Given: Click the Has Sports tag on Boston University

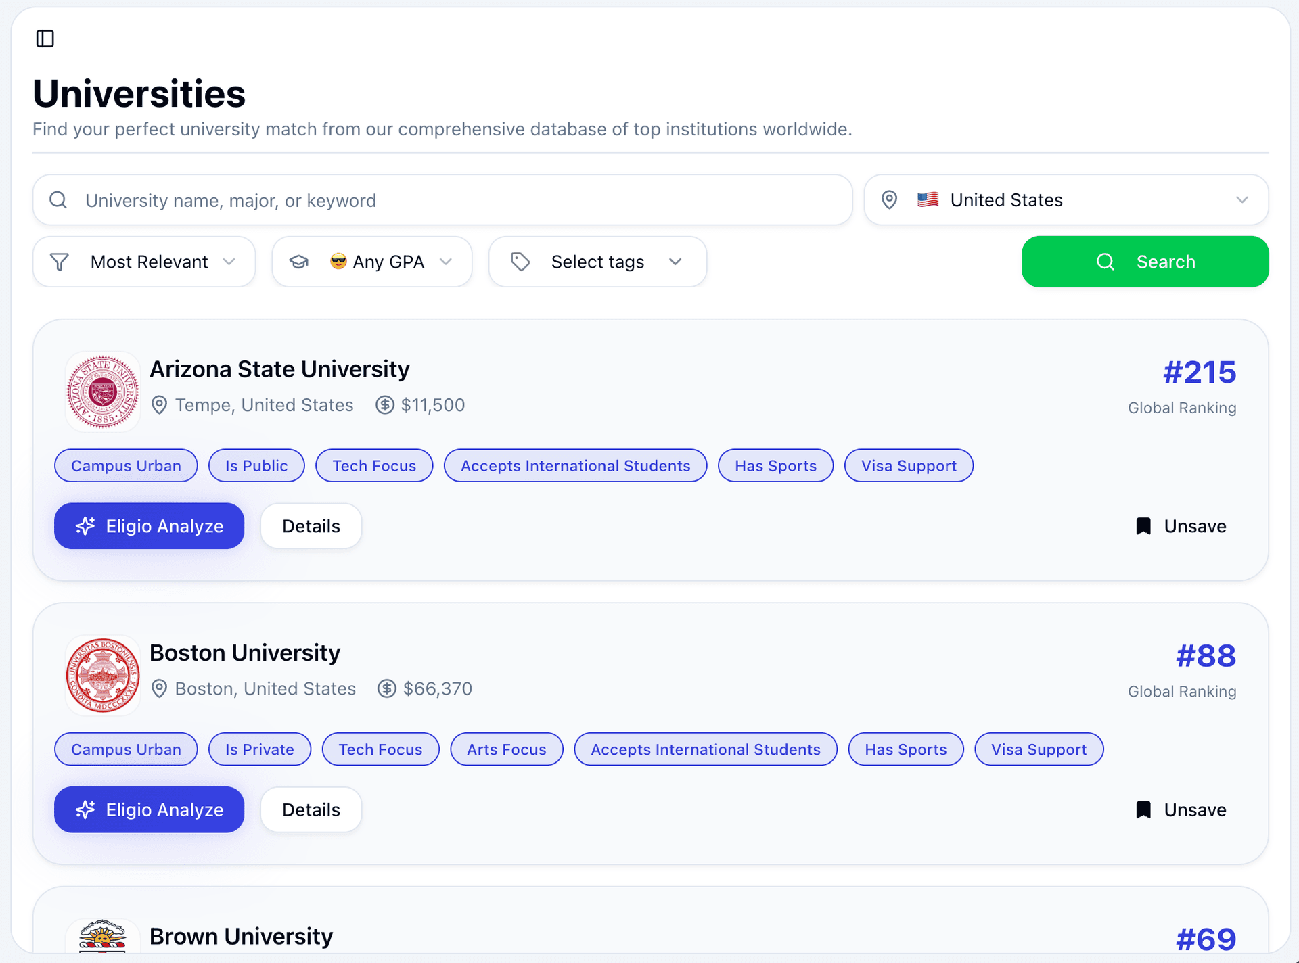Looking at the screenshot, I should [906, 749].
